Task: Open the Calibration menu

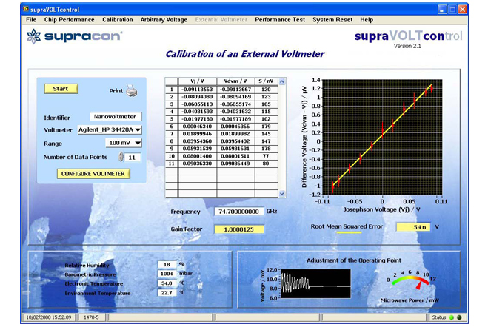Action: click(x=118, y=20)
